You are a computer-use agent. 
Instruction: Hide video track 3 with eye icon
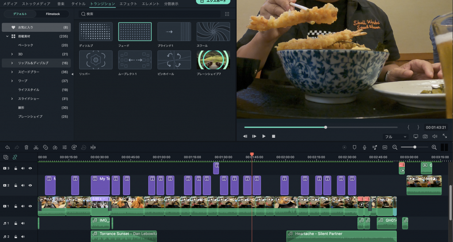(30, 168)
